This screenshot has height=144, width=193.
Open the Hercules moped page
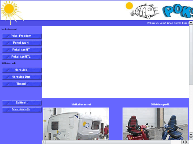[x=21, y=70]
